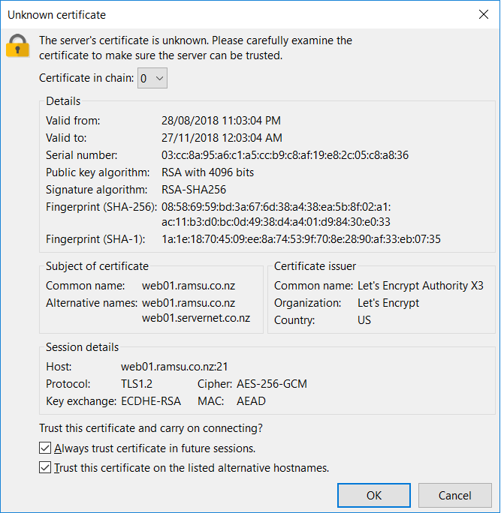Image resolution: width=501 pixels, height=513 pixels.
Task: Open the Certificate in chain dropdown
Action: (x=152, y=78)
